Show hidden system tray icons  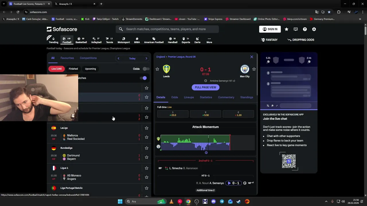pyautogui.click(x=326, y=201)
